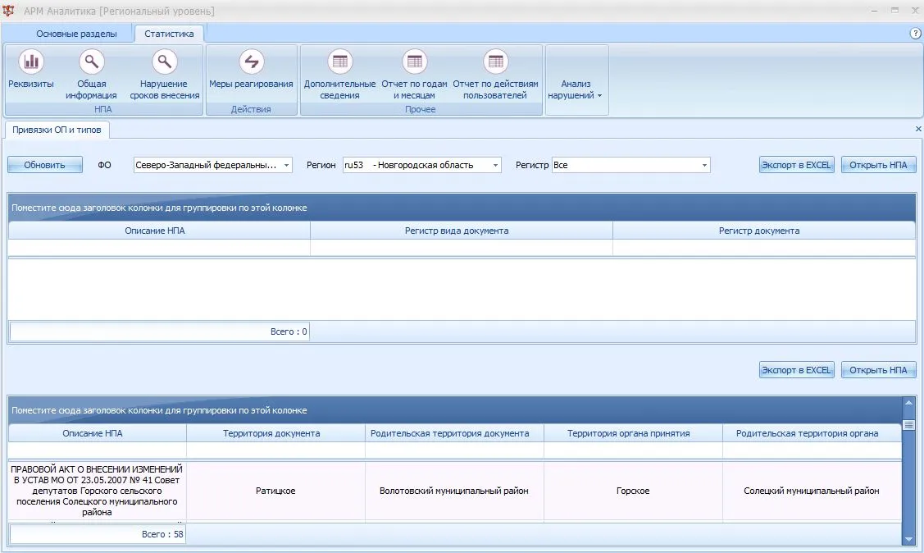This screenshot has width=924, height=553.
Task: Select the Волотовский муниципальный район cell
Action: click(x=454, y=491)
